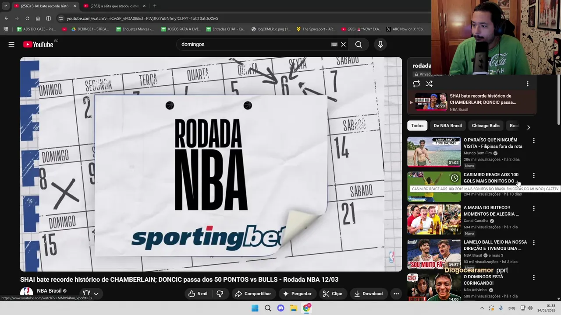Reload the current page
Screen dimensions: 561x315
point(27,18)
